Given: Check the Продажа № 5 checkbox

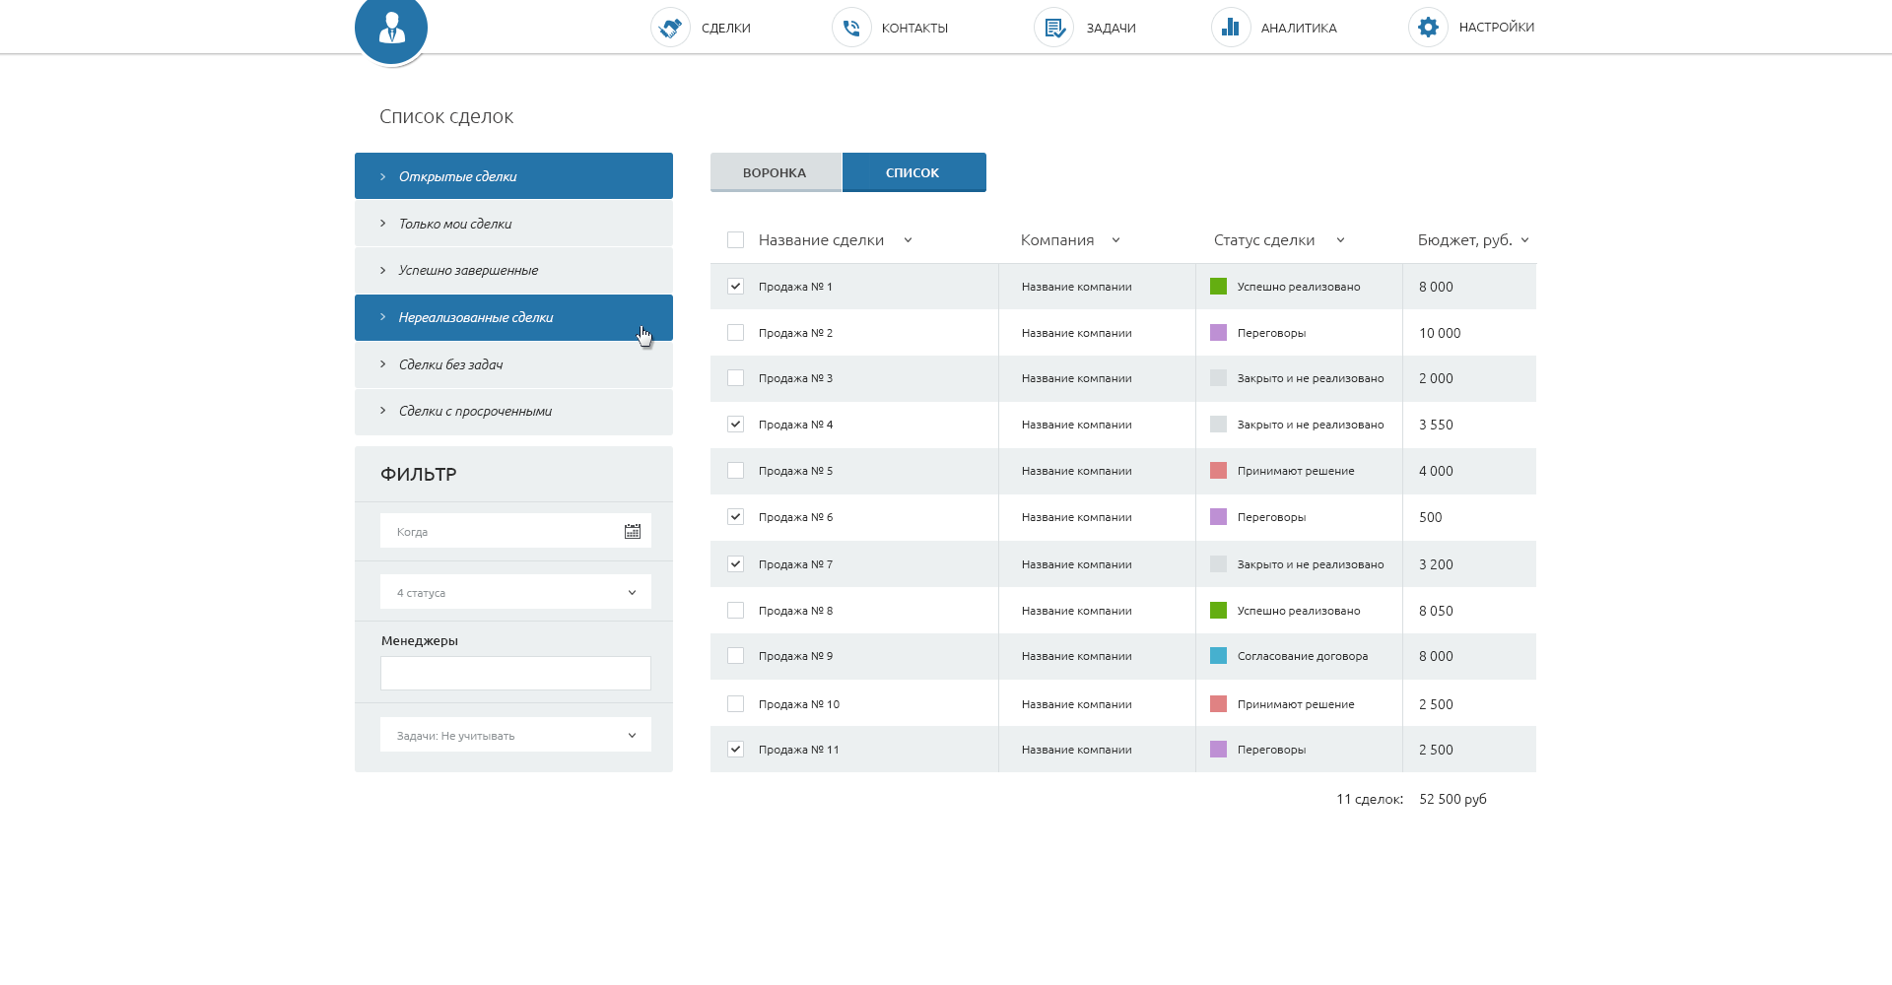Looking at the screenshot, I should coord(735,470).
